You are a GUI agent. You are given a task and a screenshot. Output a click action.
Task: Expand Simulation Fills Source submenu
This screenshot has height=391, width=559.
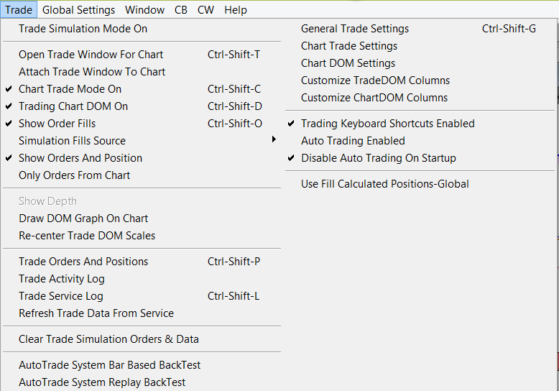tap(72, 141)
